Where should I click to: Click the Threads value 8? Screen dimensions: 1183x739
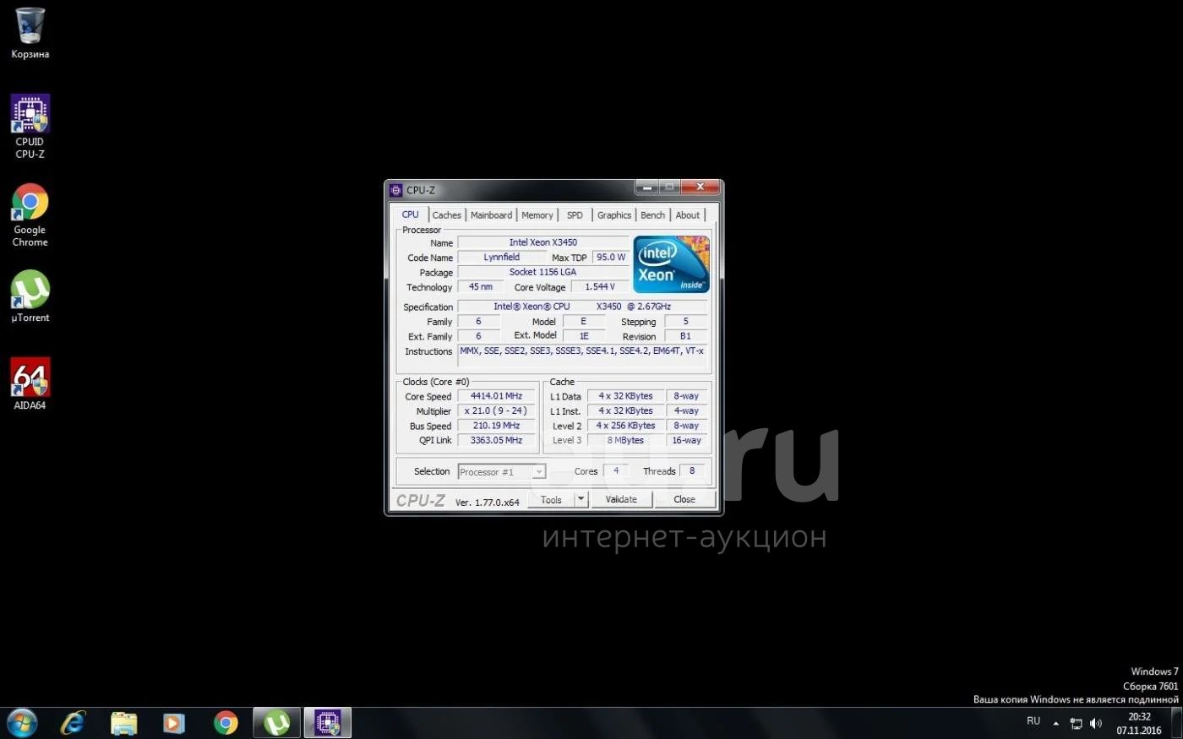pos(692,471)
